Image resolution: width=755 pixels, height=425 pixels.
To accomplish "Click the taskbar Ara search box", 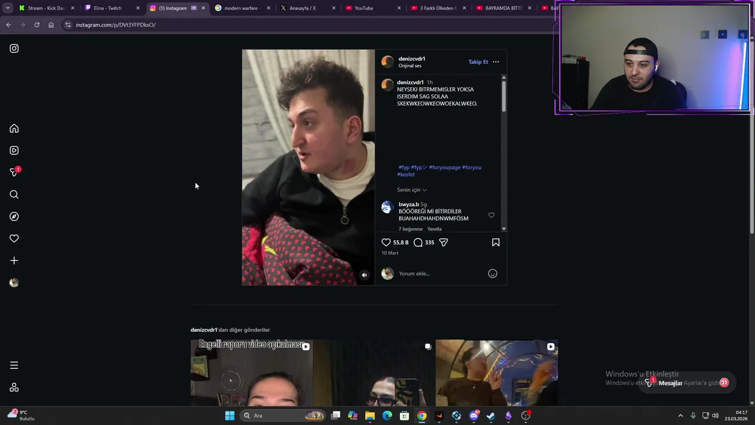I will click(284, 416).
